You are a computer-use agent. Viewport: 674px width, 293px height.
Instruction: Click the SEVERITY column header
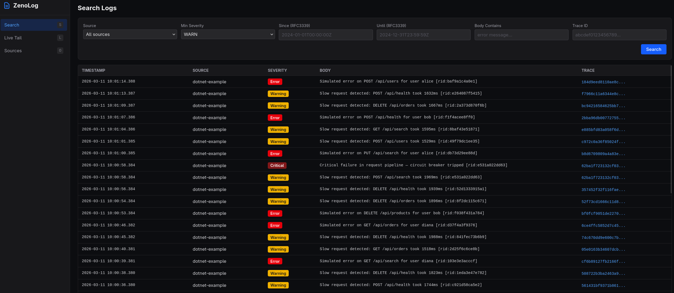[277, 70]
